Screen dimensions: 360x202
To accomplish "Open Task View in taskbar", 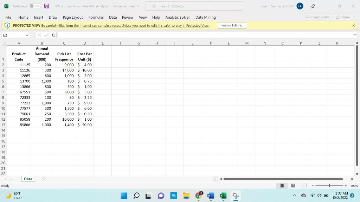I will (x=149, y=196).
